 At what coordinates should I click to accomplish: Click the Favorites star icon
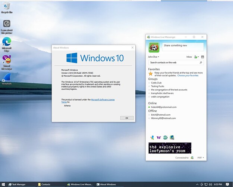point(151,74)
